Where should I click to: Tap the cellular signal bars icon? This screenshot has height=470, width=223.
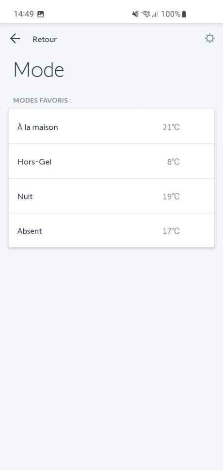155,14
